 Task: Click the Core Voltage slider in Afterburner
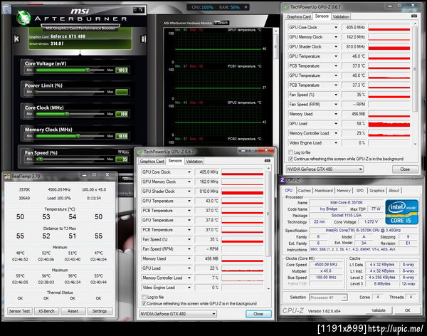(x=70, y=70)
